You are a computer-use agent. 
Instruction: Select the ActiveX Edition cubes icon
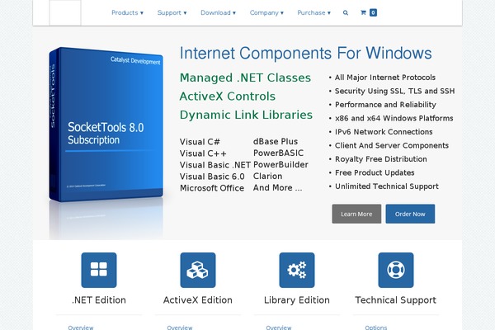[198, 270]
